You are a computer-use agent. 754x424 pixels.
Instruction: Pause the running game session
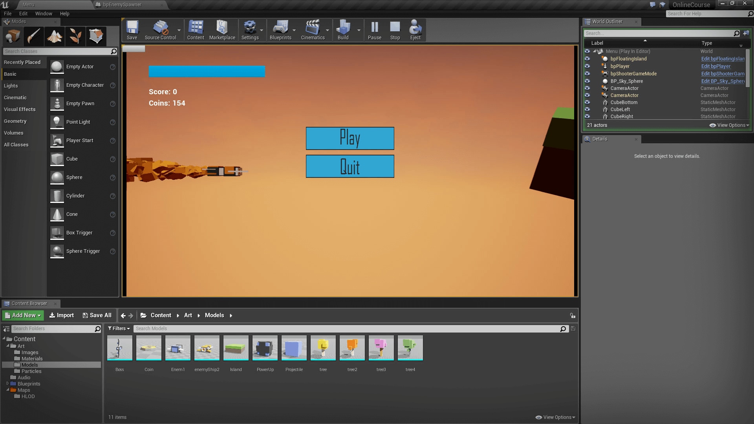374,29
